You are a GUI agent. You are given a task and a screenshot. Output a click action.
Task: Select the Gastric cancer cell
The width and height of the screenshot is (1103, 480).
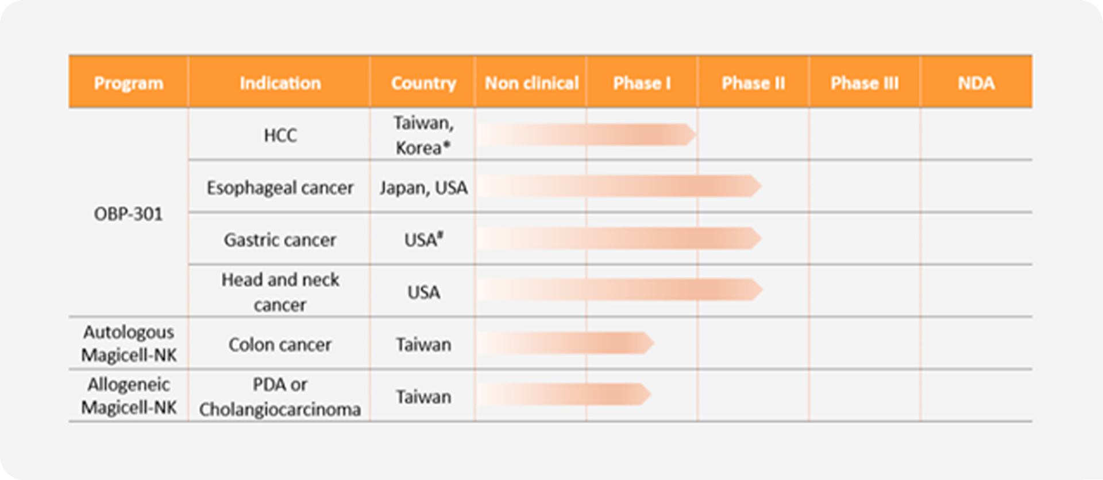tap(280, 239)
